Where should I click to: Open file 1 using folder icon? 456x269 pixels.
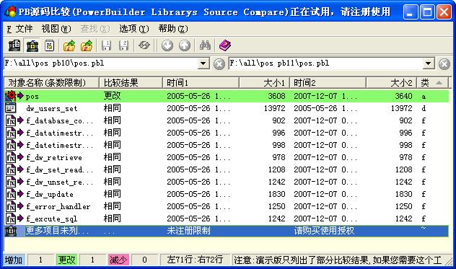69,45
